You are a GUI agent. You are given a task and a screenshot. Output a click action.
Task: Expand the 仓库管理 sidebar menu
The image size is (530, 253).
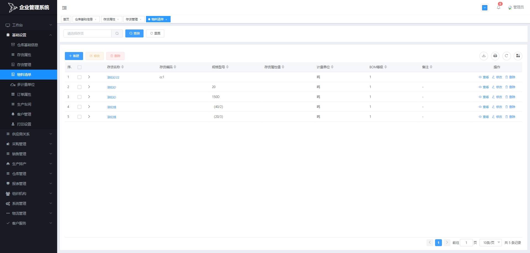pos(28,174)
